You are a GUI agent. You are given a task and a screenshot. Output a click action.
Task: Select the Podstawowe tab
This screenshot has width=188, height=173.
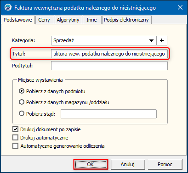(x=18, y=20)
